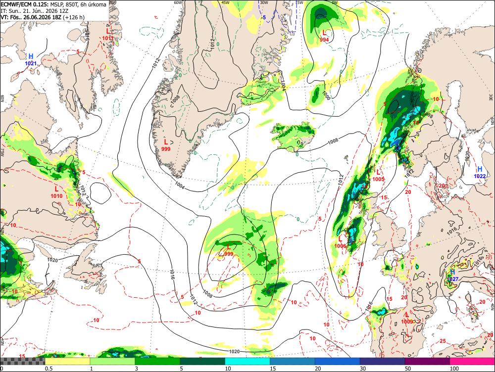Select the purple 50–100 legend swatch
Image resolution: width=495 pixels, height=372 pixels.
[x=428, y=361]
